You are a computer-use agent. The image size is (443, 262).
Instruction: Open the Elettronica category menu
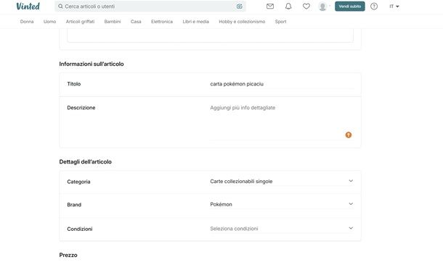pyautogui.click(x=162, y=22)
